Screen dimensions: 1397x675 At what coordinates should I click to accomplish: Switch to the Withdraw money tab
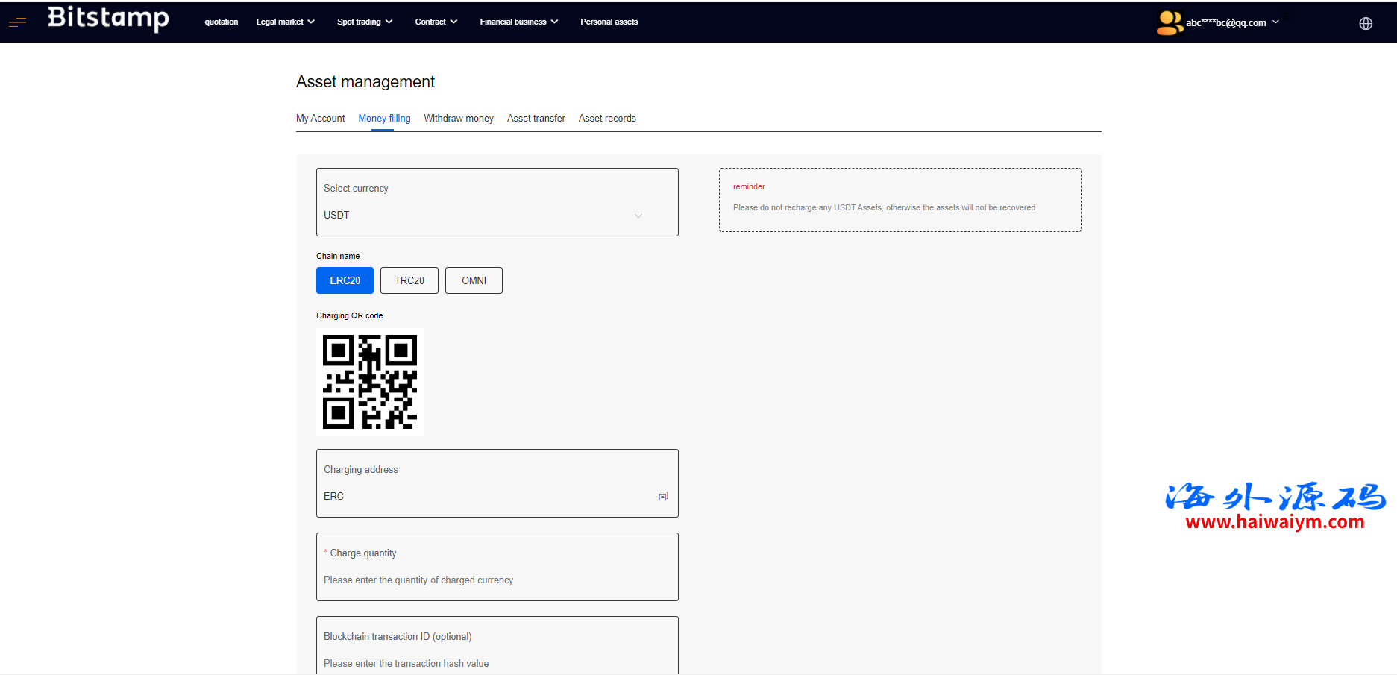click(x=459, y=118)
